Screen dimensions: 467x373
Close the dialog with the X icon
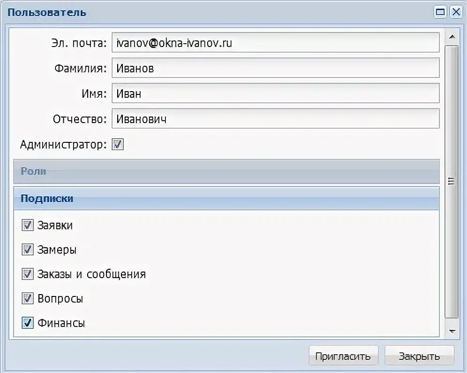[456, 12]
